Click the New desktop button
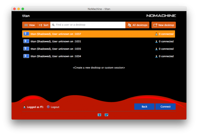The width and height of the screenshot is (198, 136). click(x=164, y=25)
